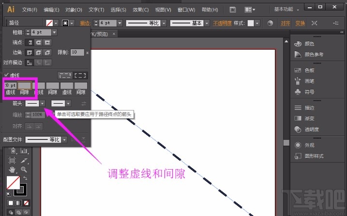Open the 对象(O) menu
347x216 pixels.
click(x=74, y=10)
